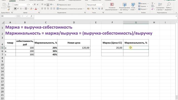Center cell text horizontally

click(45, 9)
